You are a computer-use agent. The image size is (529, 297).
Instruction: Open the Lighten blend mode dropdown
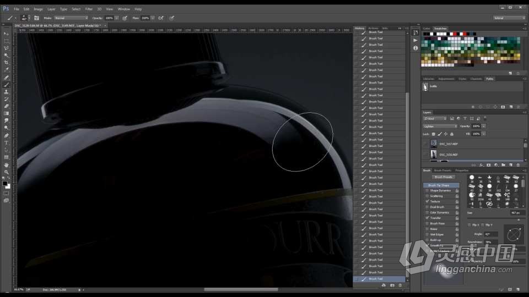(x=440, y=126)
